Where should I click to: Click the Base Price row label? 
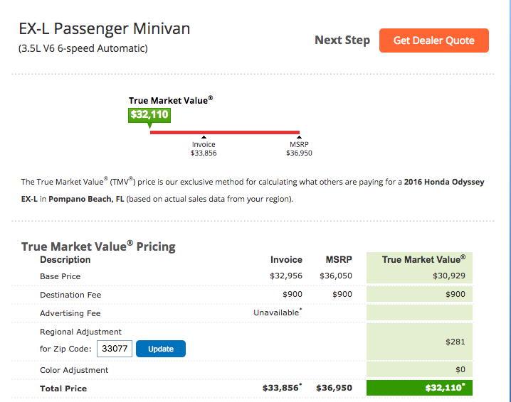60,276
